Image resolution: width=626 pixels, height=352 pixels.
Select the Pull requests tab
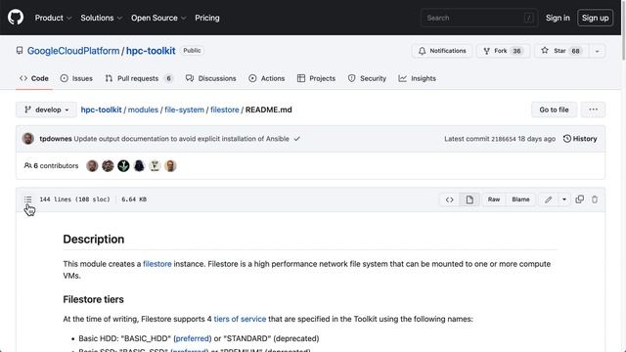click(x=139, y=78)
